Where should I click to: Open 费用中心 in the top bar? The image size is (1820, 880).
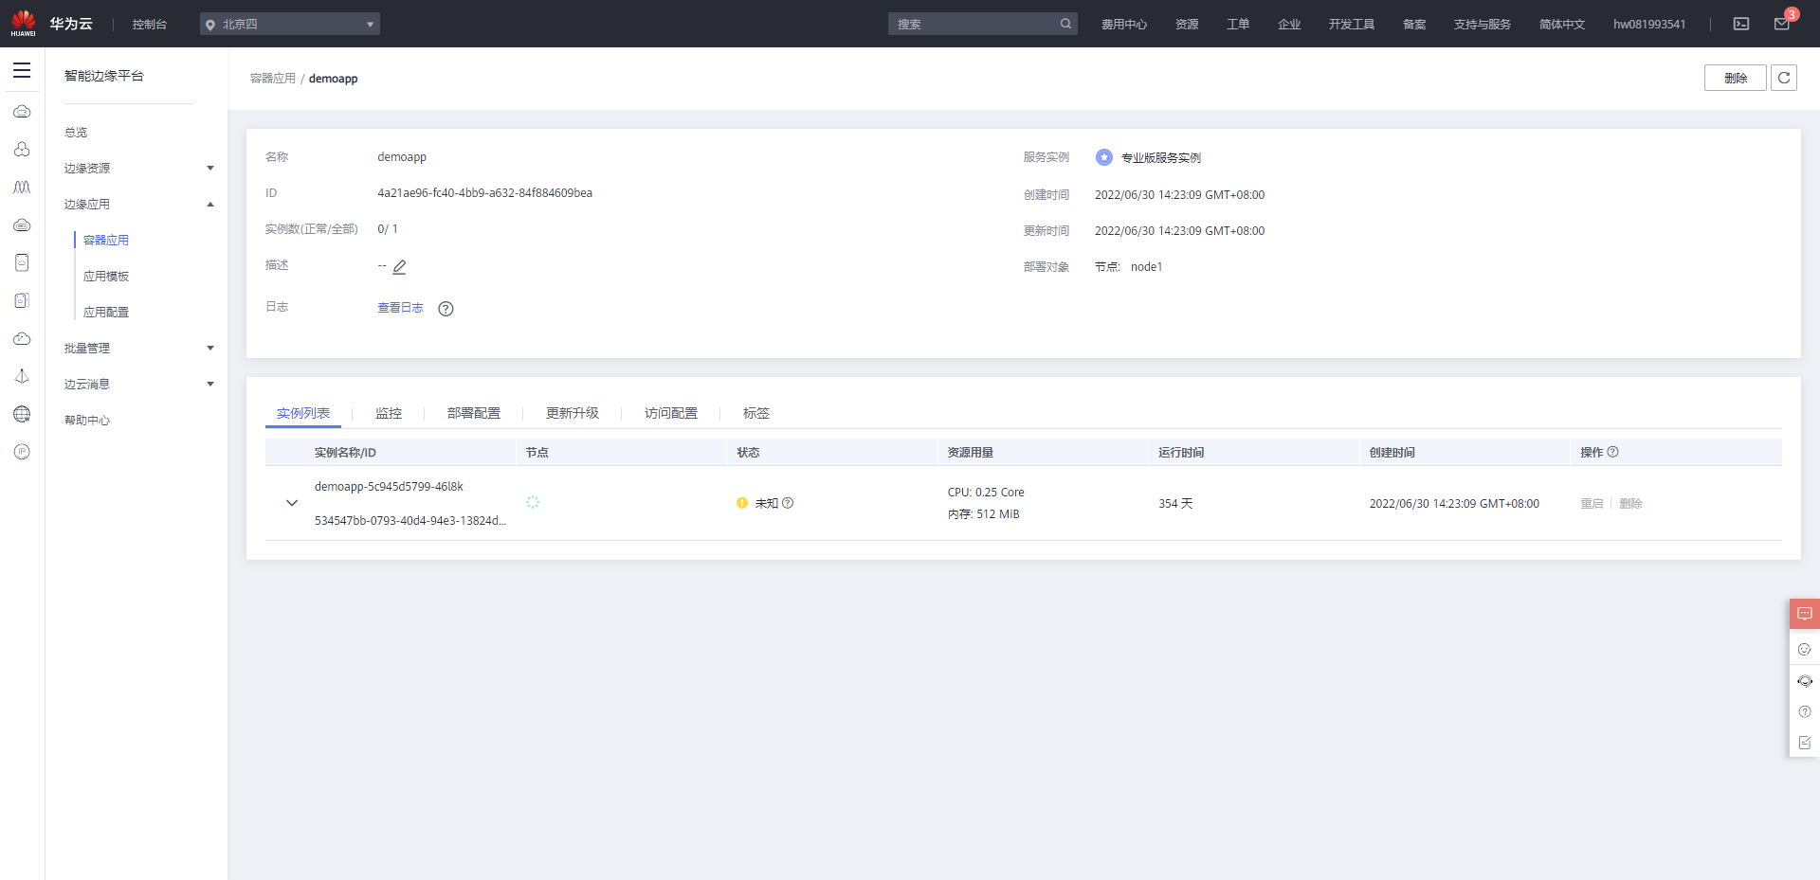pos(1124,25)
